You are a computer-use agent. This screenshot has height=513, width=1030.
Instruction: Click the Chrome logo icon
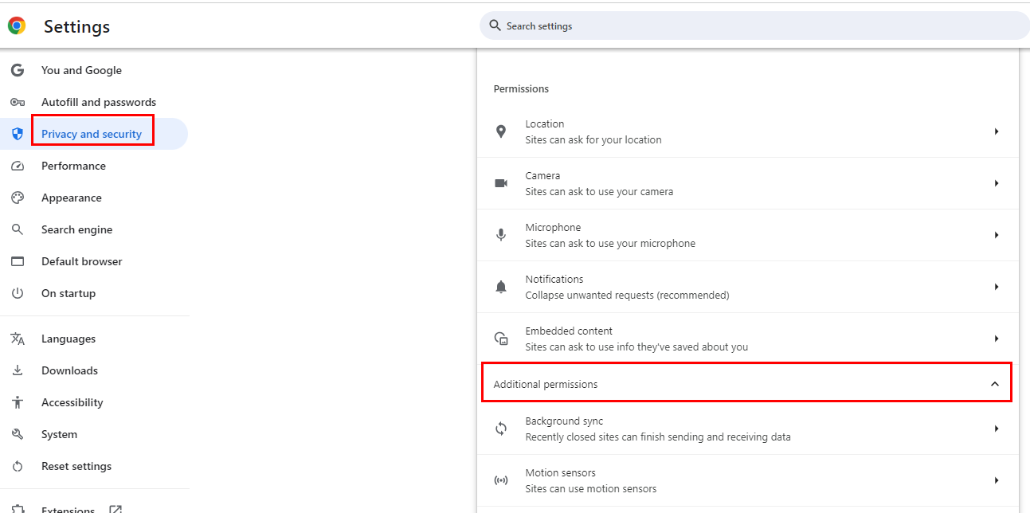pos(17,26)
